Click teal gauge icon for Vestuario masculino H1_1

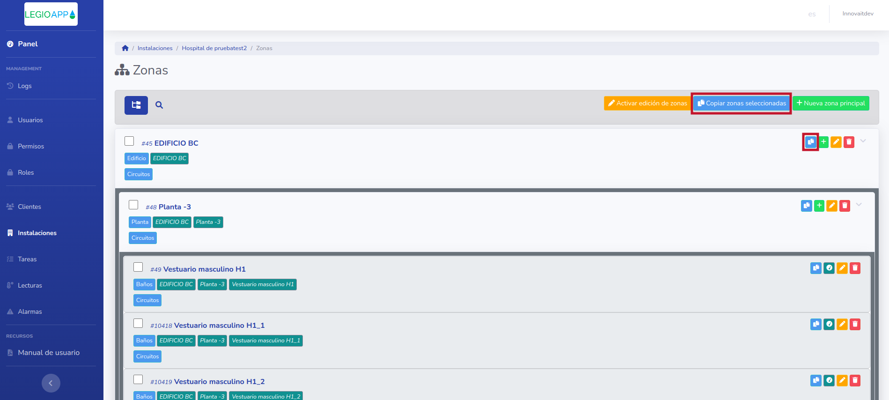tap(829, 324)
